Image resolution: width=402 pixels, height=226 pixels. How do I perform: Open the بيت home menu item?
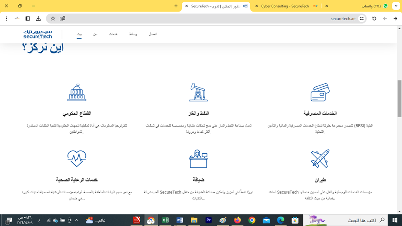(x=79, y=34)
